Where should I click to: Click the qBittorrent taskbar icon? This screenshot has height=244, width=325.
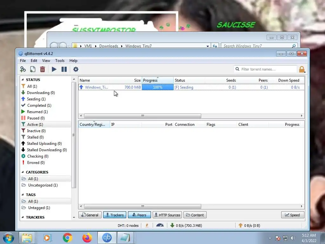click(107, 238)
